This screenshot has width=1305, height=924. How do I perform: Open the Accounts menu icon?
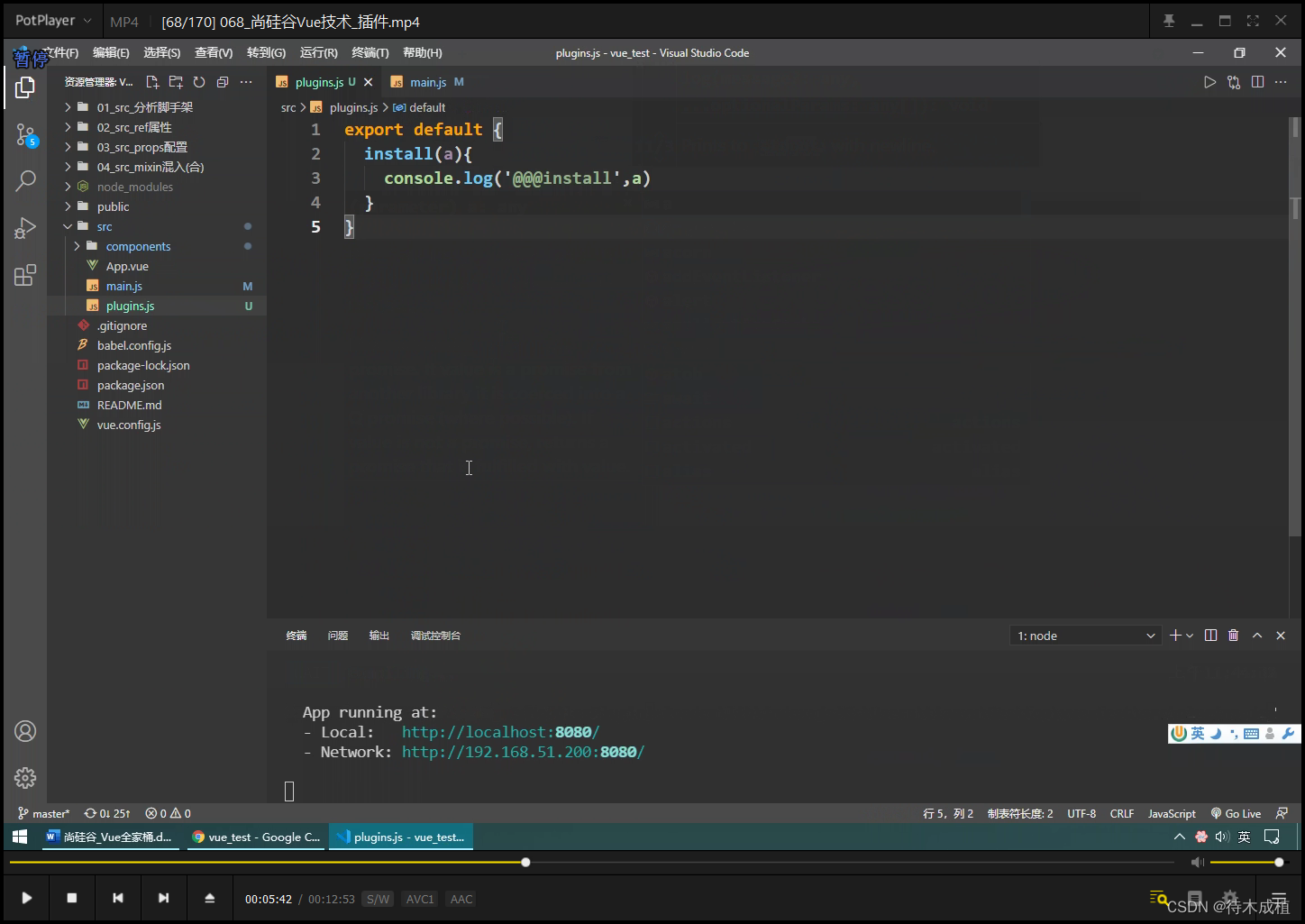click(25, 731)
